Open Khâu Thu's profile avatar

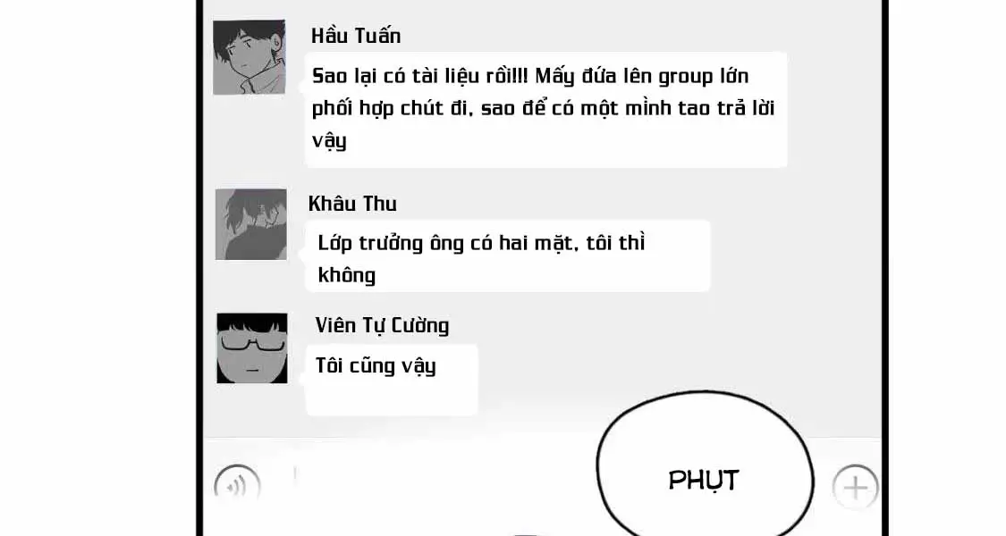(251, 223)
